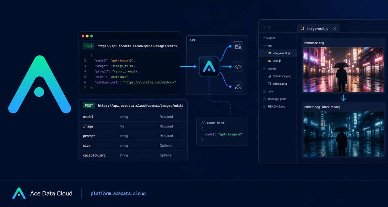Image resolution: width=388 pixels, height=207 pixels.
Task: Click "Optional" in the callback_url row
Action: [166, 155]
